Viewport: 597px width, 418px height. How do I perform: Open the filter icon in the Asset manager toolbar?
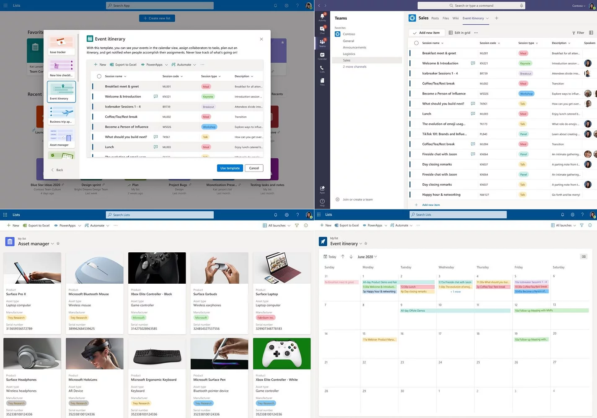[297, 225]
